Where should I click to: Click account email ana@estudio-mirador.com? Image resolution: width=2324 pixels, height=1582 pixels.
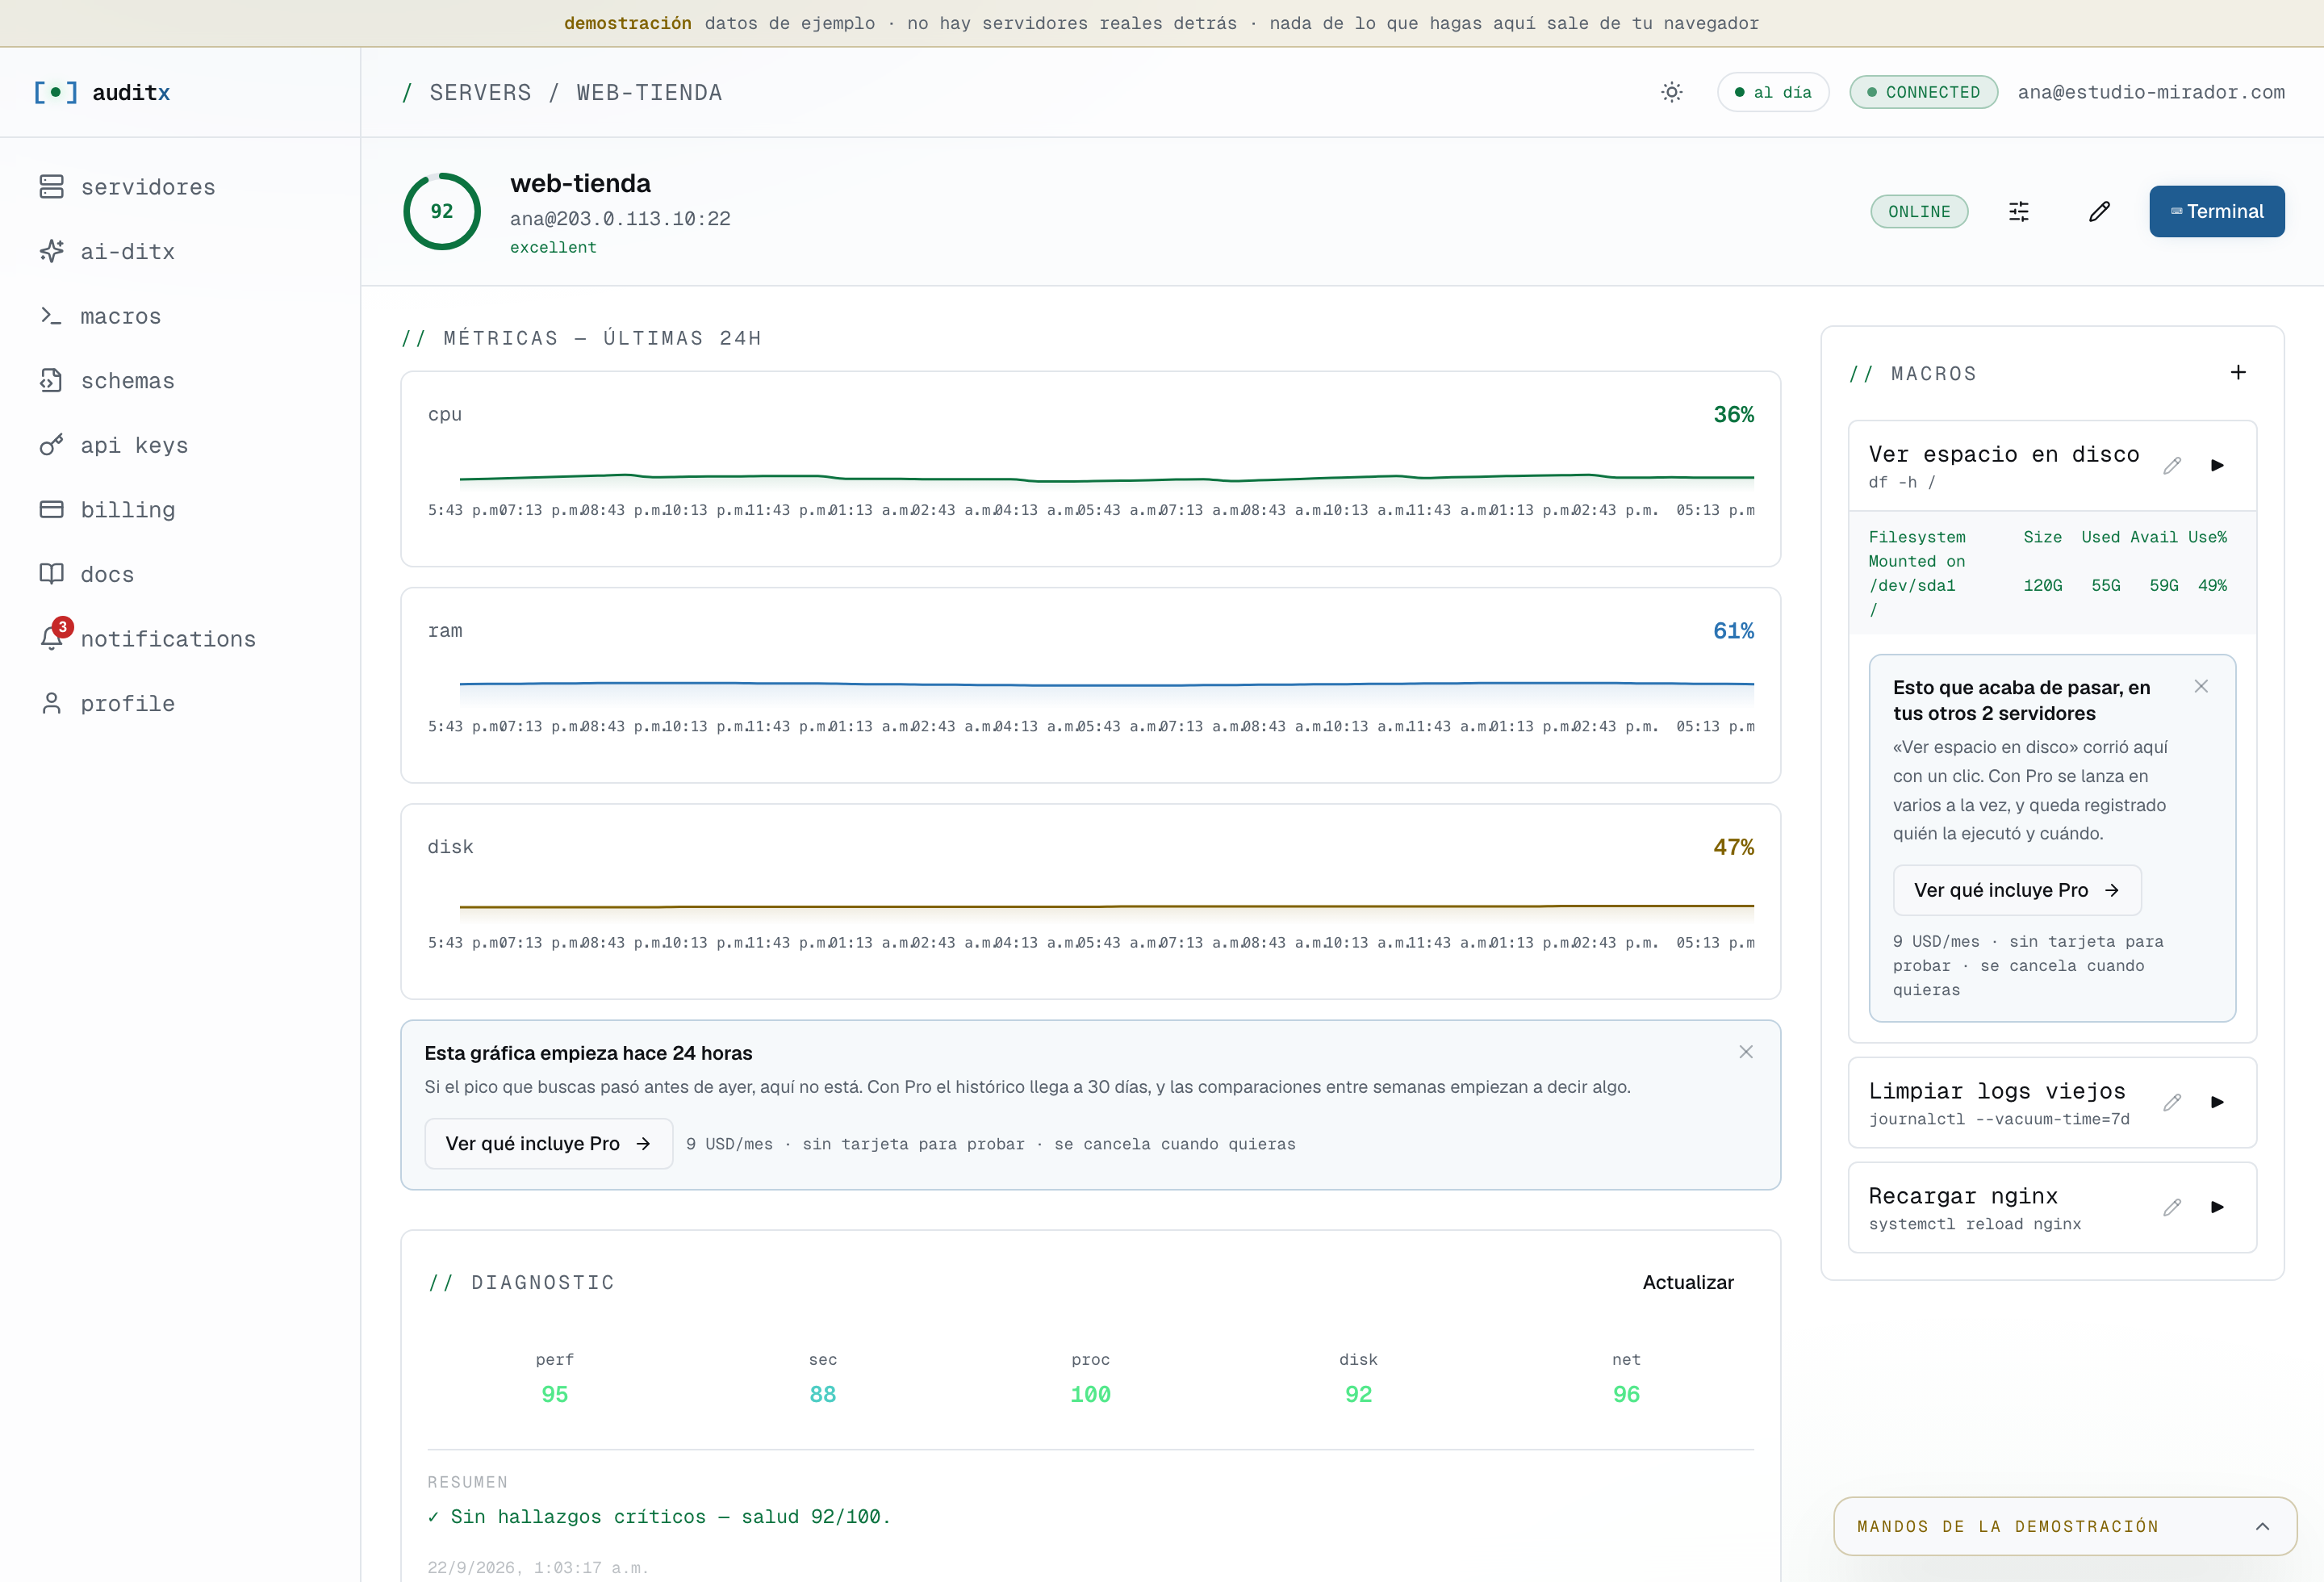coord(2151,92)
